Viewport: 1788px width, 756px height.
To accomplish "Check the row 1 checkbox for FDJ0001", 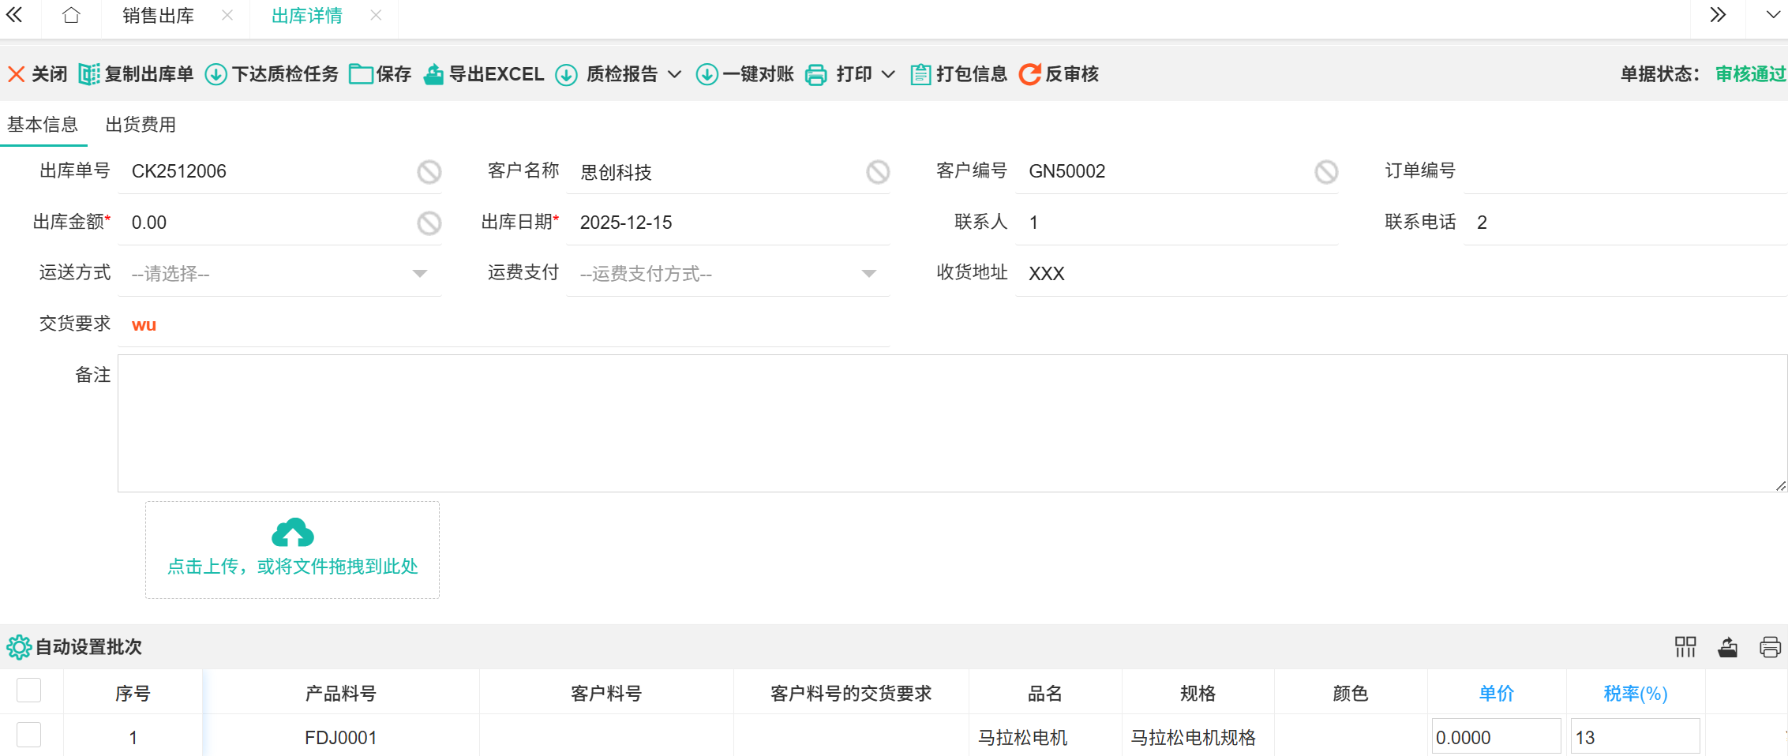I will point(29,735).
